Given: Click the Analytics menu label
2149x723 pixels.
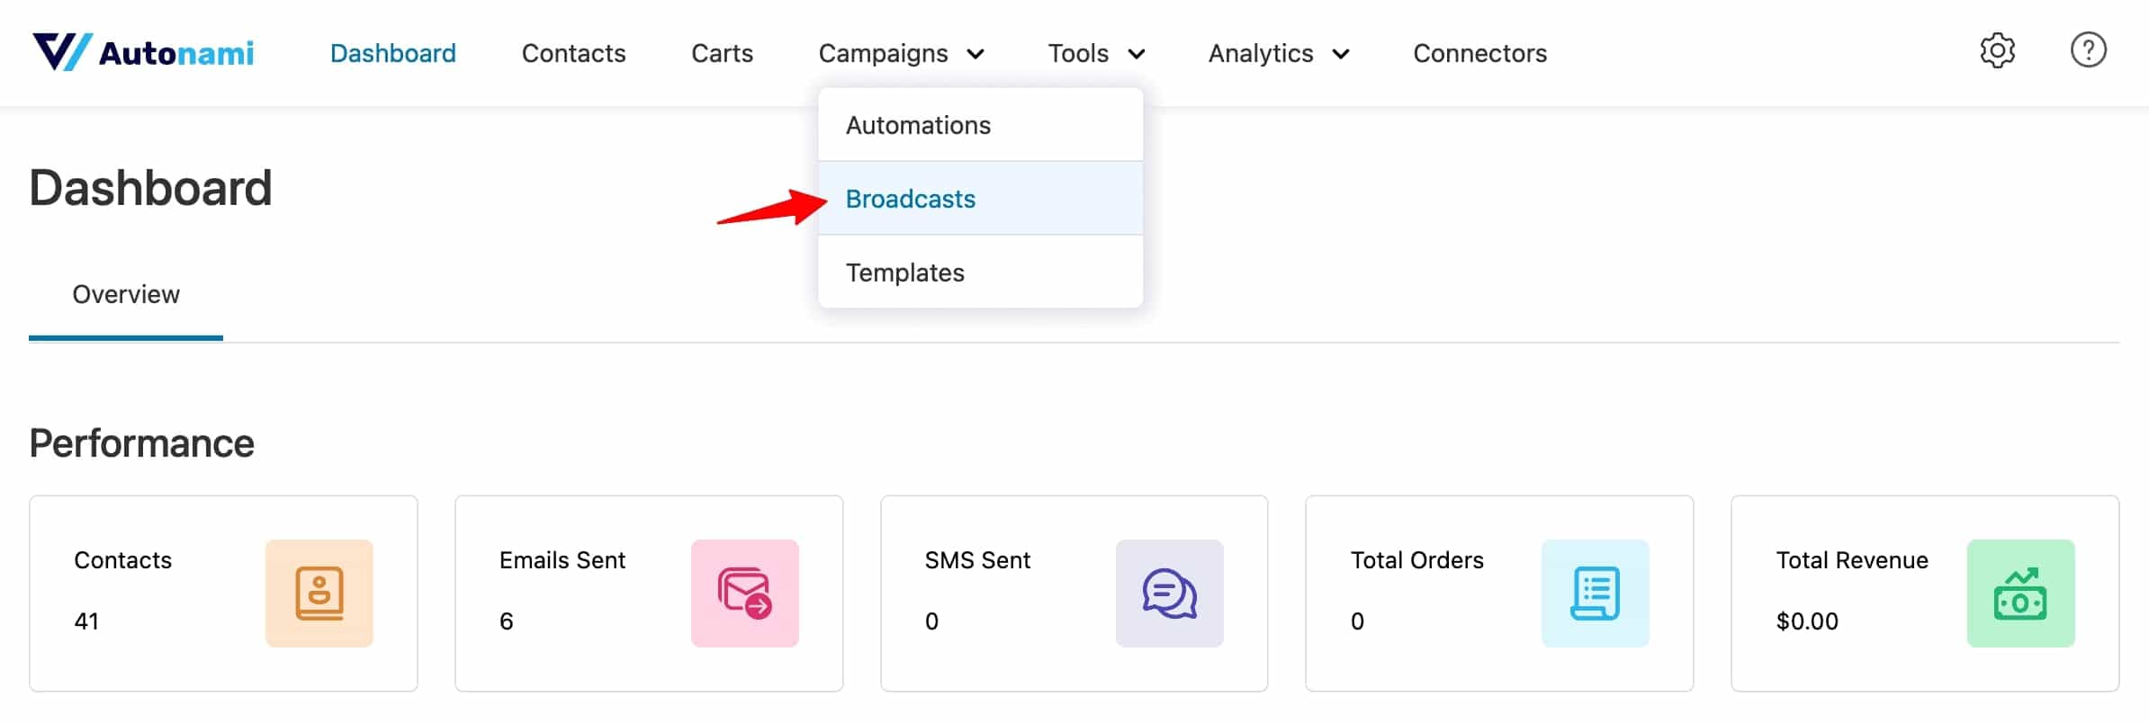Looking at the screenshot, I should 1261,53.
